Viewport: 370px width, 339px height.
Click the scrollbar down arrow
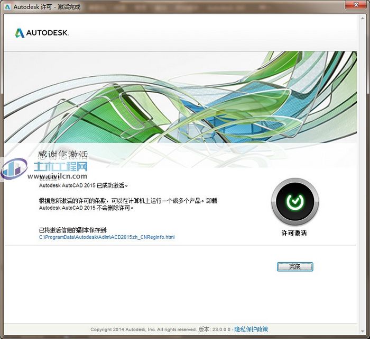[x=363, y=331]
